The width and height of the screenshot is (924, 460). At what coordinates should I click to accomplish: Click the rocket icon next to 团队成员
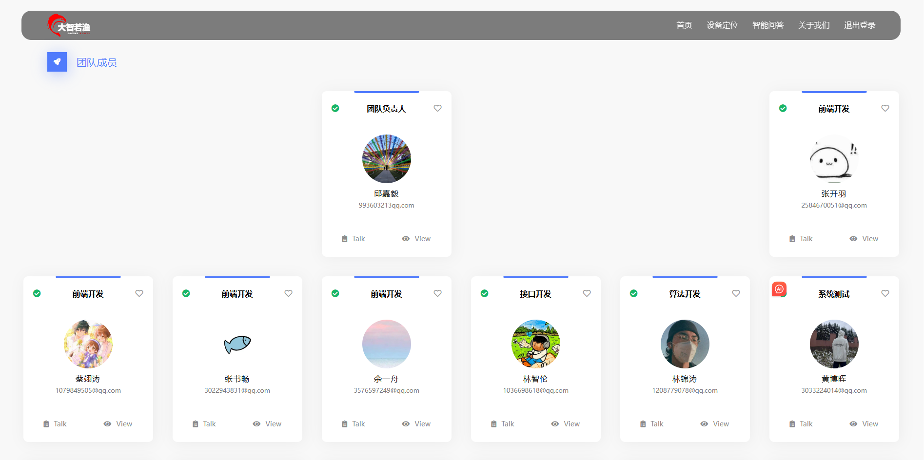click(57, 62)
